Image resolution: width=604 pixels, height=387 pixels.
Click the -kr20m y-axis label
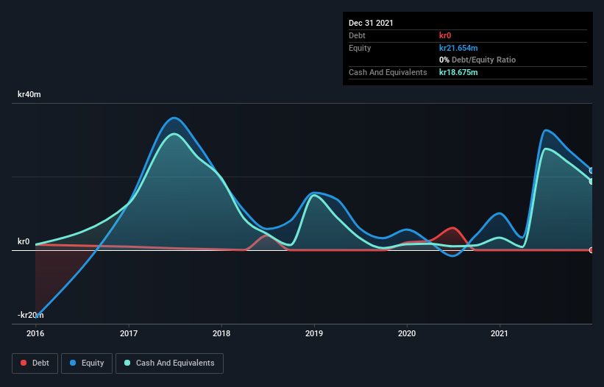click(x=31, y=315)
